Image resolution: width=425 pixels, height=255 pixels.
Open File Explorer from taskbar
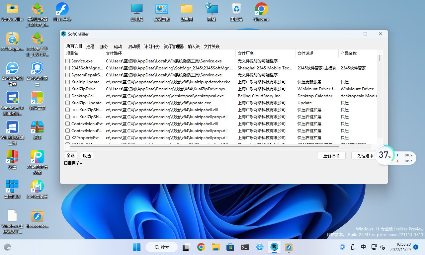tap(216, 247)
